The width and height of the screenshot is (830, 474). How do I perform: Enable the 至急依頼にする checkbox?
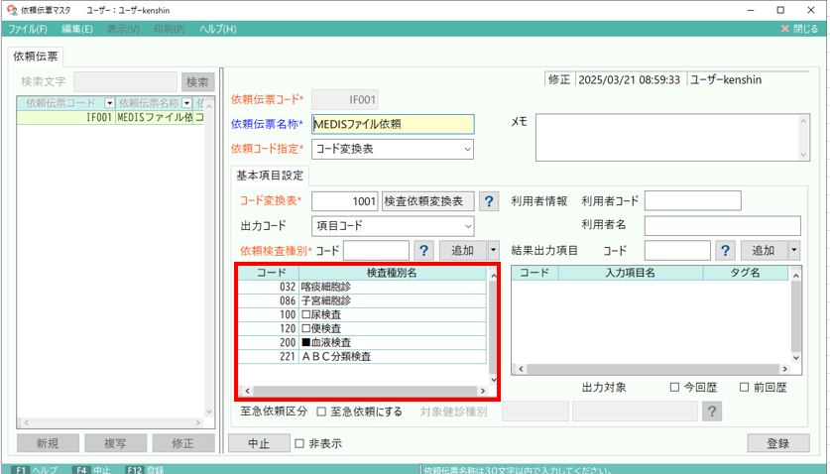[x=320, y=412]
